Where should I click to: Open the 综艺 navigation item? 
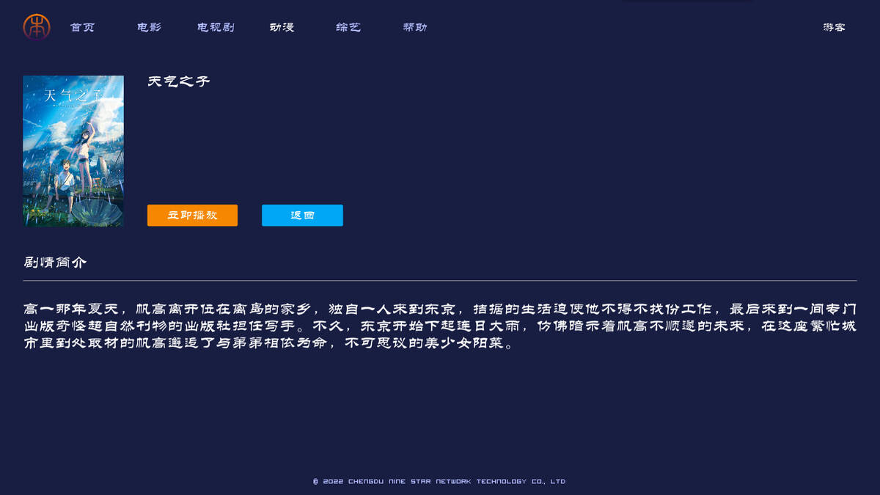(349, 27)
